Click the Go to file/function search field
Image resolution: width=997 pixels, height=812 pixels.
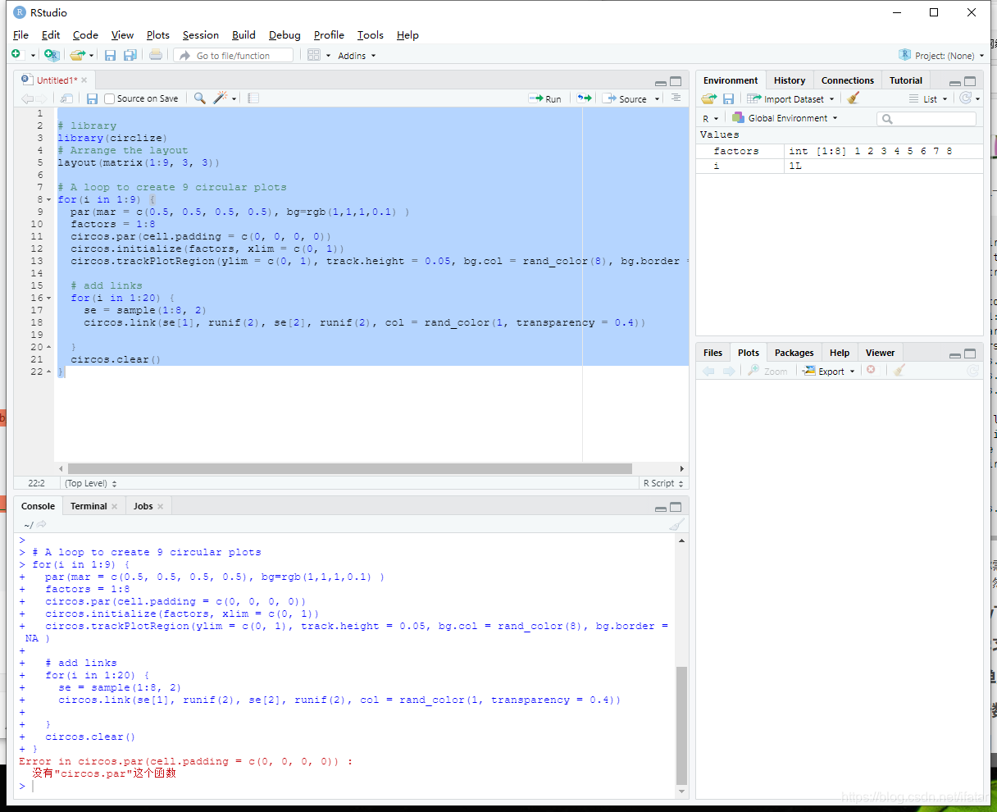click(234, 56)
